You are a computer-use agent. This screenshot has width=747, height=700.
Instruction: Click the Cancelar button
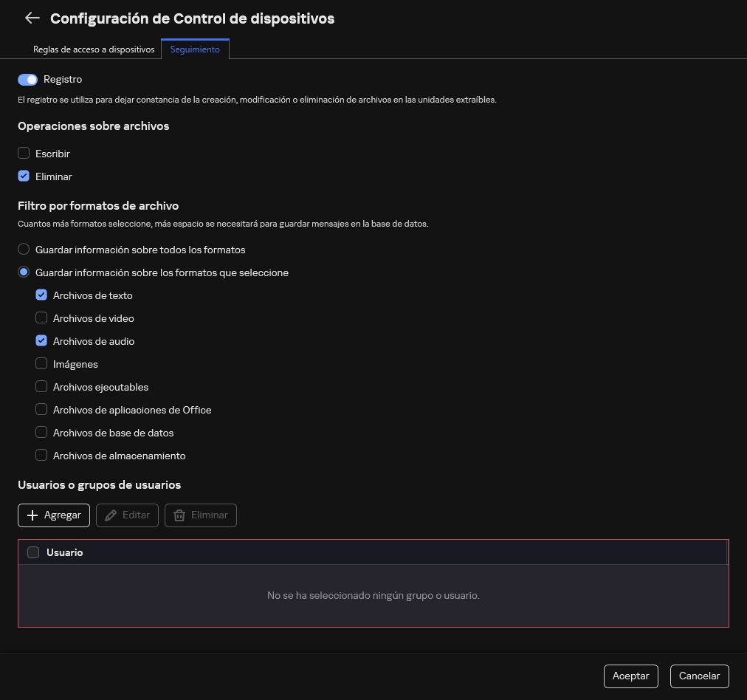pyautogui.click(x=699, y=676)
